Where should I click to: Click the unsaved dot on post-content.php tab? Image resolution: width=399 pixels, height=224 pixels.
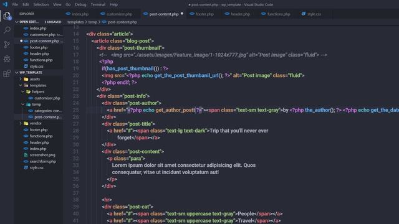(182, 14)
